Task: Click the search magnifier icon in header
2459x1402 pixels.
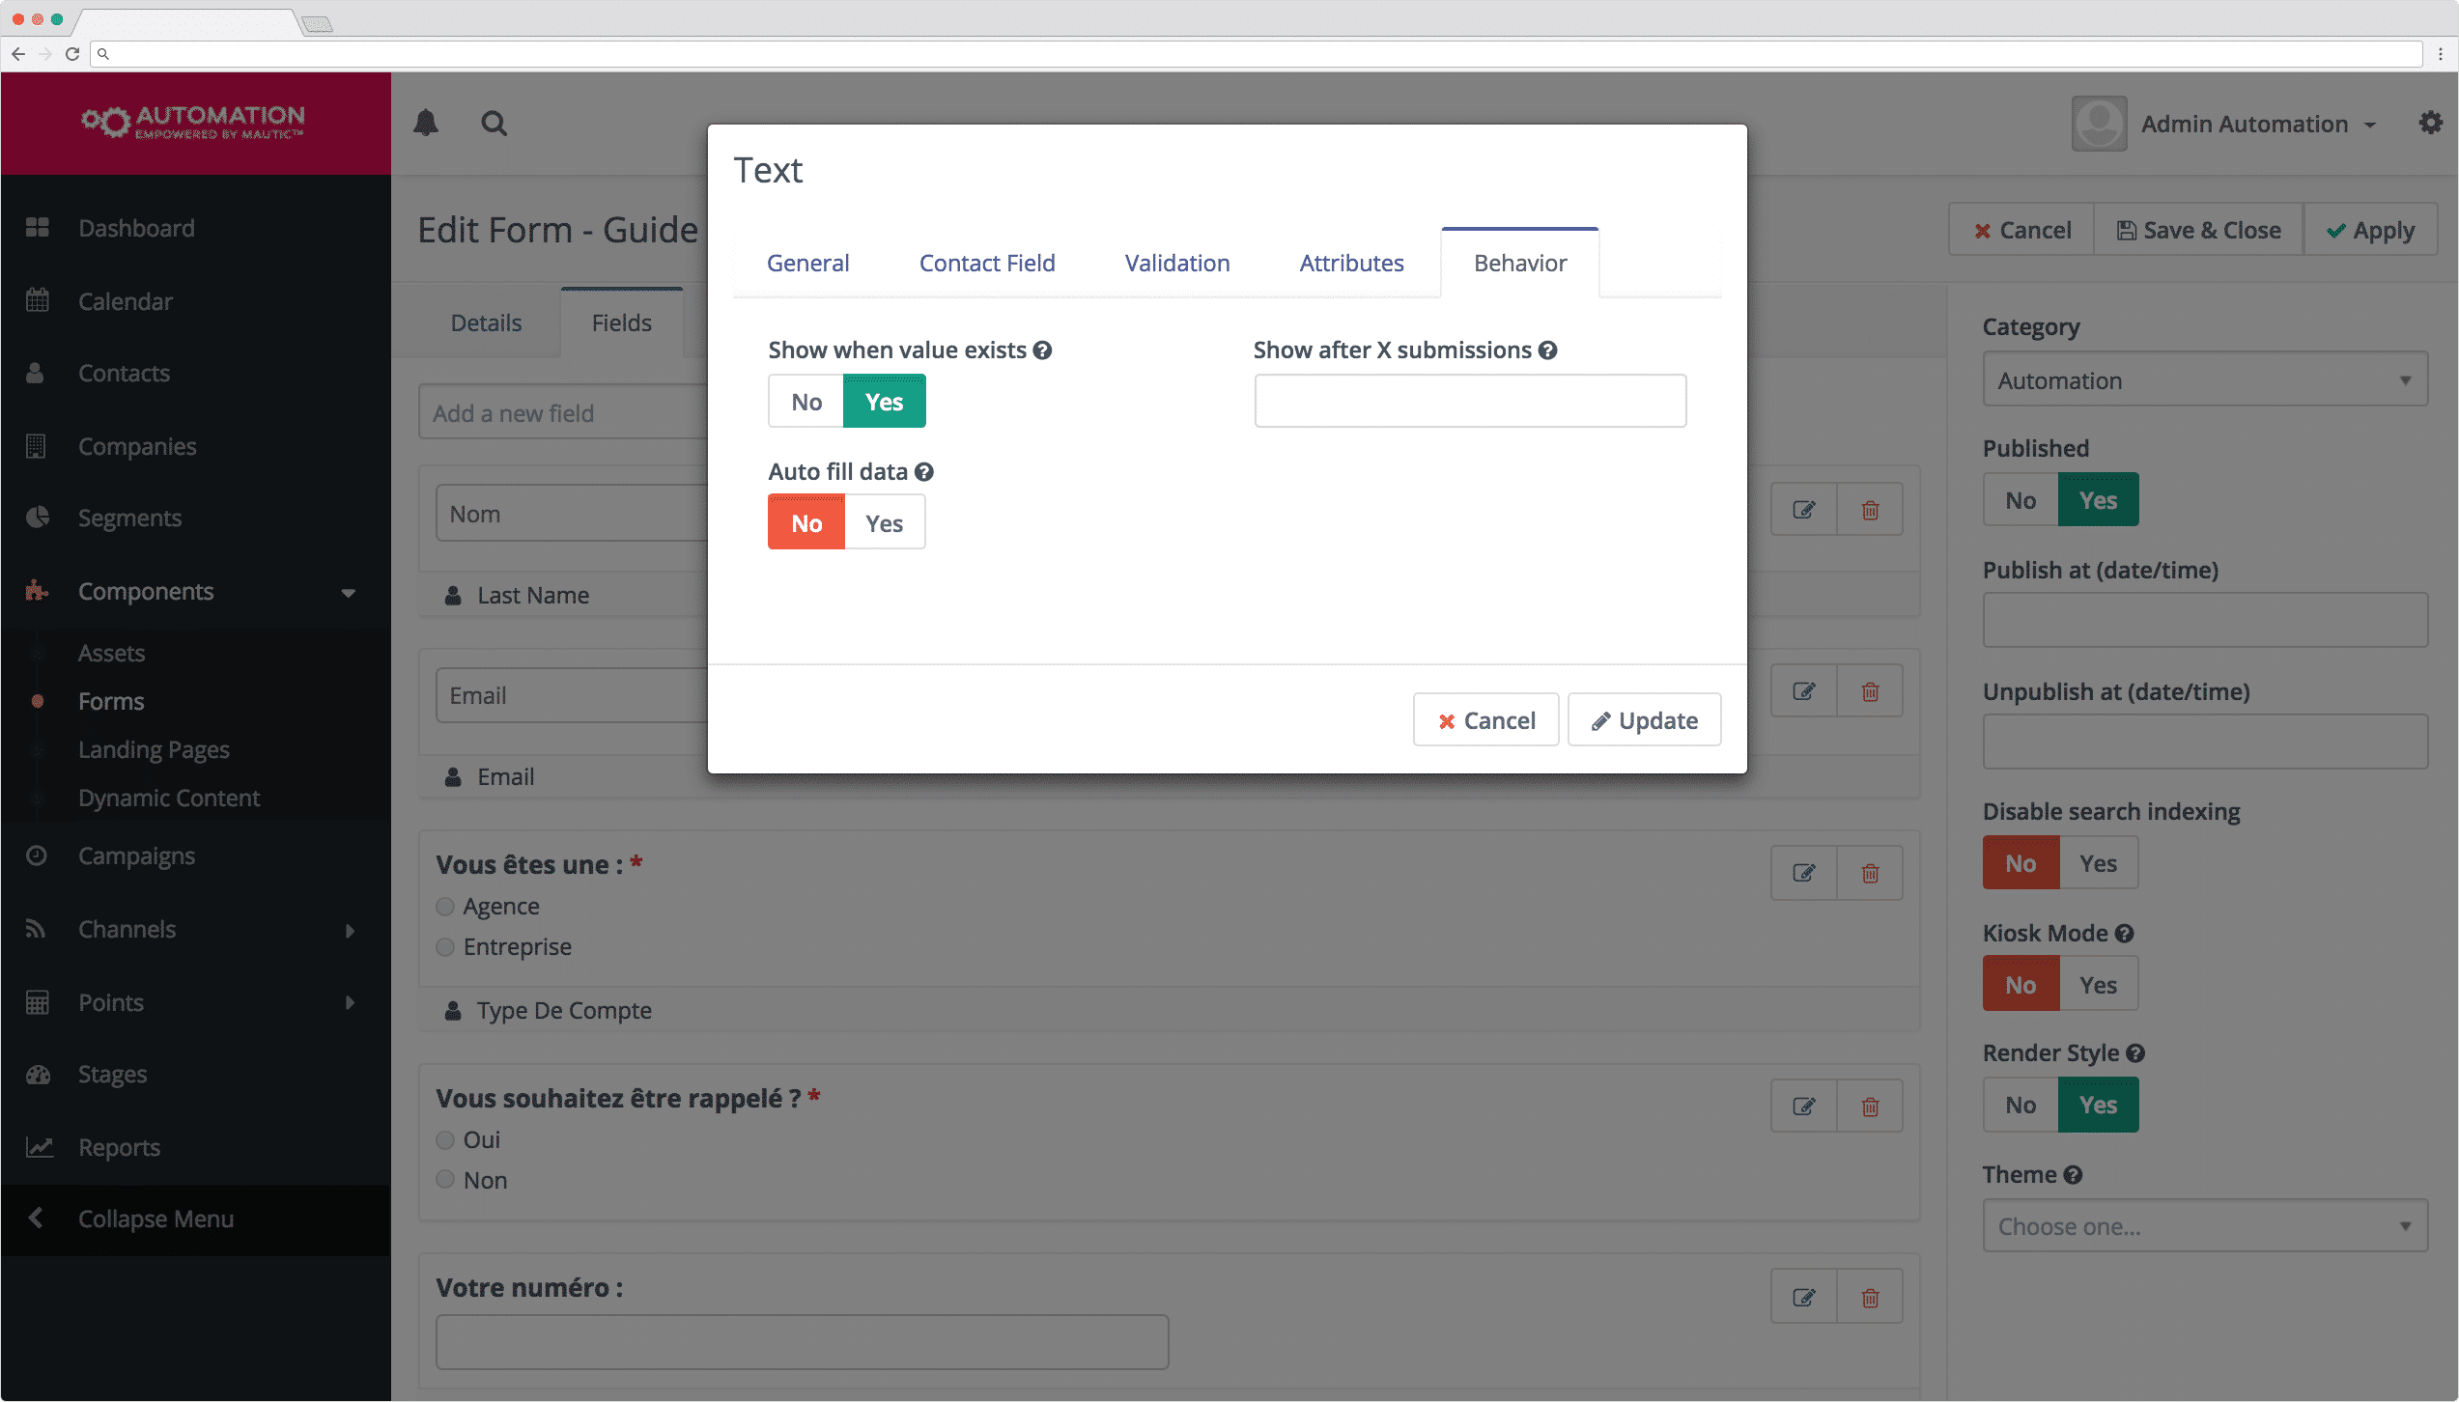Action: click(x=494, y=123)
